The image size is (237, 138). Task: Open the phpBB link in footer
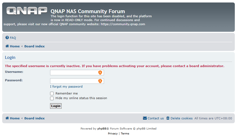pyautogui.click(x=102, y=129)
